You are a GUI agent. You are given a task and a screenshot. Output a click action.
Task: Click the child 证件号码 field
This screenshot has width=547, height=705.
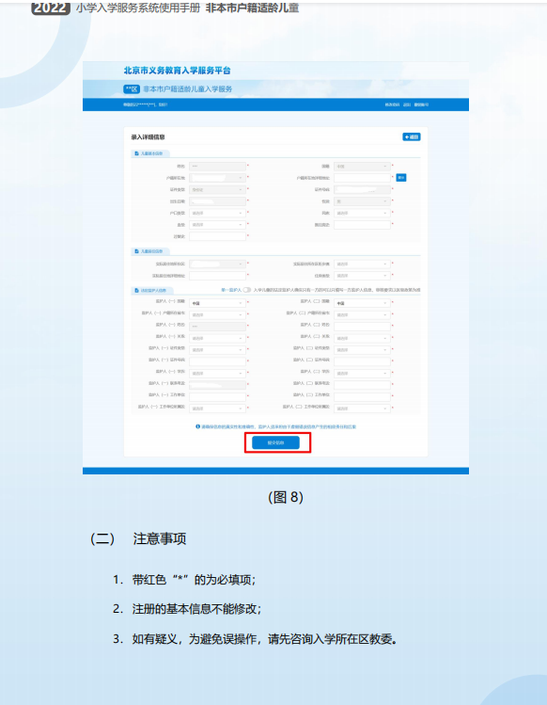362,190
